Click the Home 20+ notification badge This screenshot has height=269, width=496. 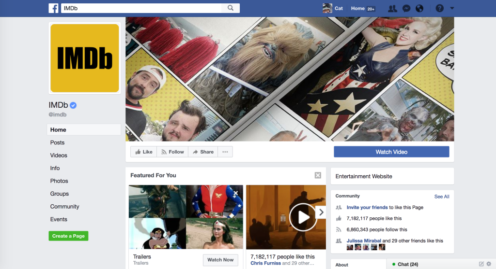click(x=371, y=9)
